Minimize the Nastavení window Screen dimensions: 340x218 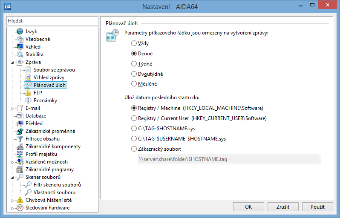[300, 6]
